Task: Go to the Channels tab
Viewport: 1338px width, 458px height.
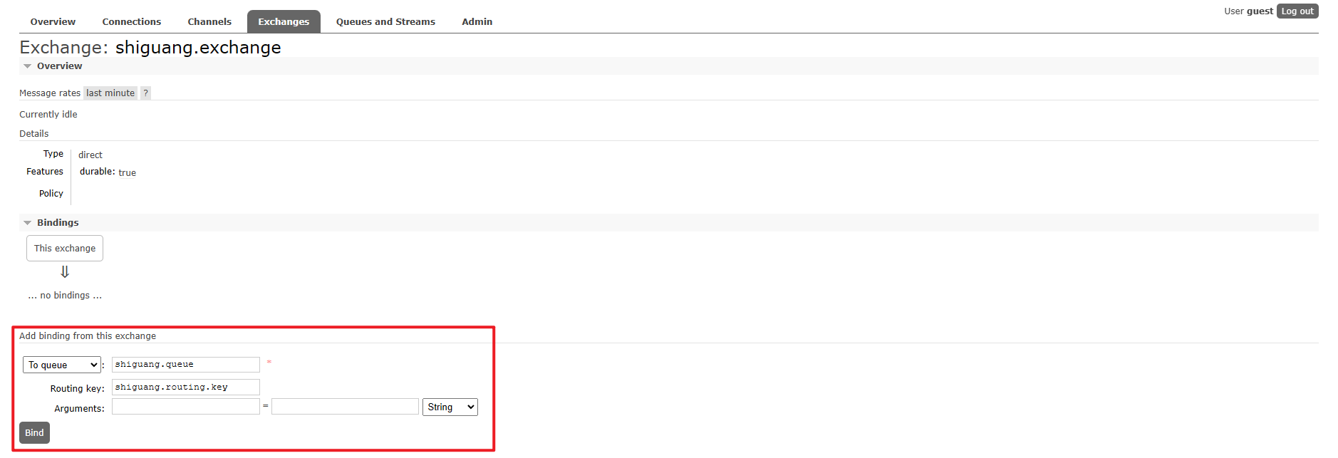Action: [x=209, y=21]
